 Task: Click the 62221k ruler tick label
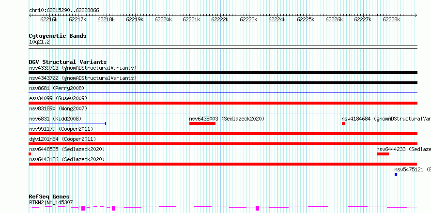point(191,19)
